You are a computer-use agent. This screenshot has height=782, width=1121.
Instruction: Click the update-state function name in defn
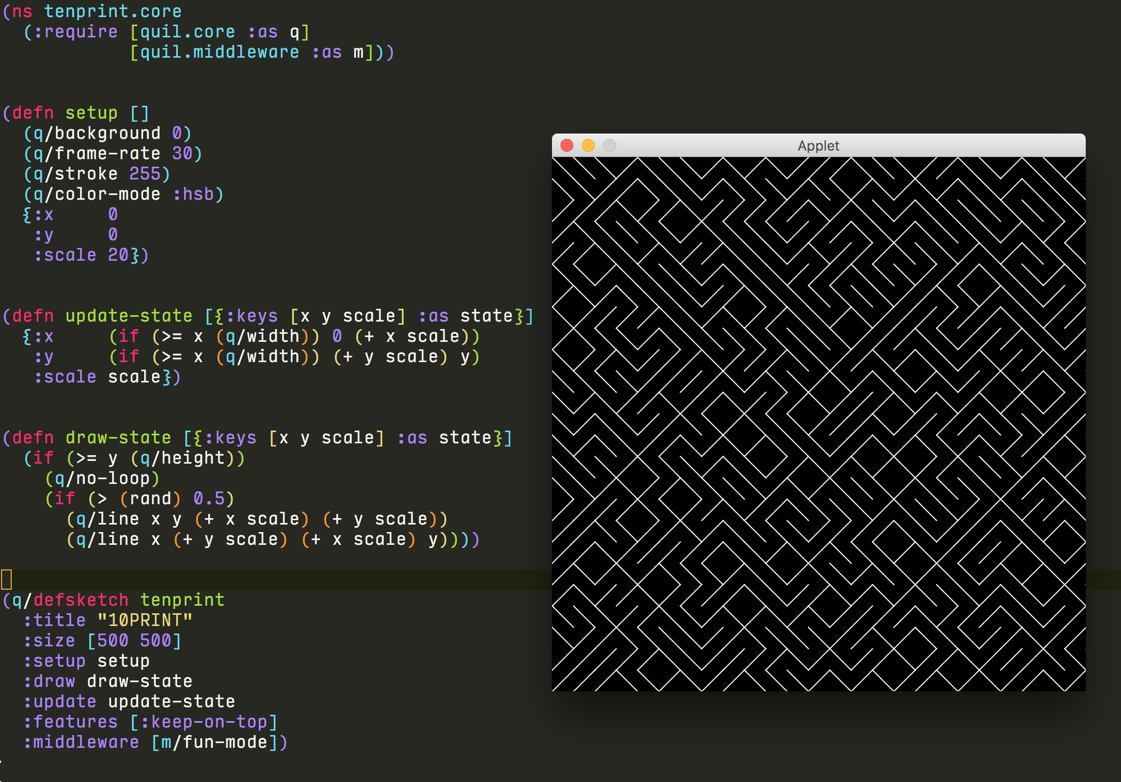[x=129, y=316]
